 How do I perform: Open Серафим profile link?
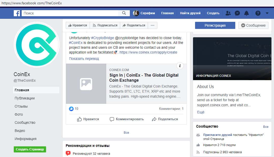tap(148, 13)
